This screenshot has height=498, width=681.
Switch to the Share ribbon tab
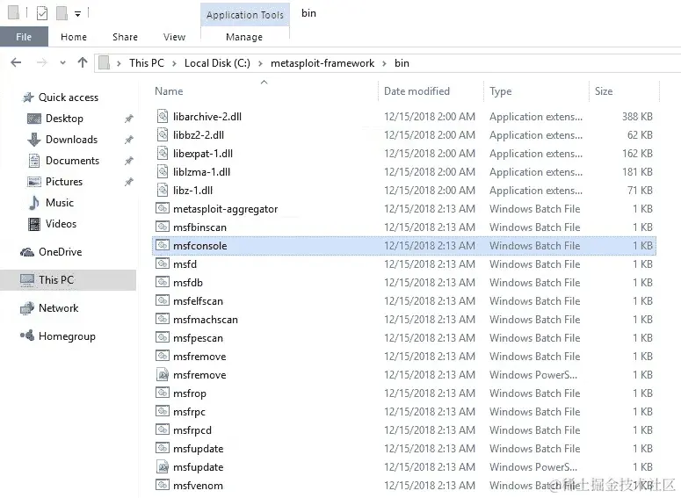tap(125, 37)
